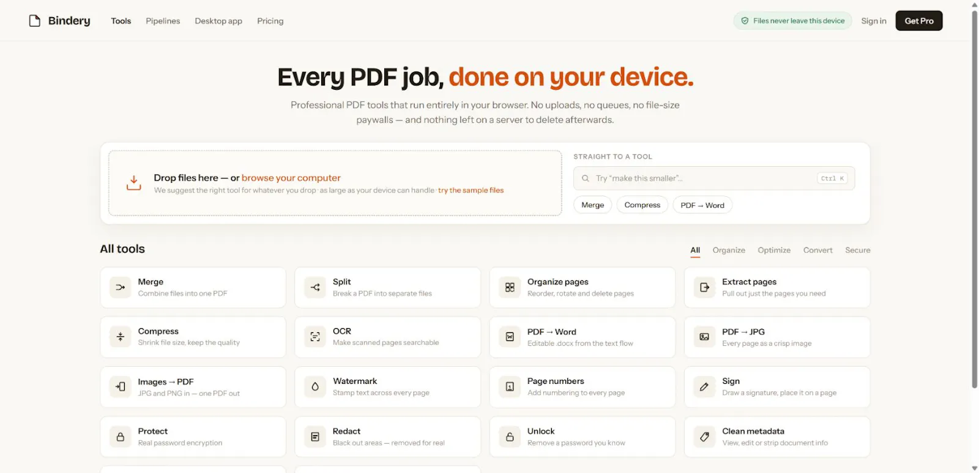Click the PDF → Word quick chip

click(702, 205)
